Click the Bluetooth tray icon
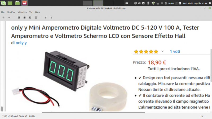This screenshot has height=119, width=212. pyautogui.click(x=148, y=3)
